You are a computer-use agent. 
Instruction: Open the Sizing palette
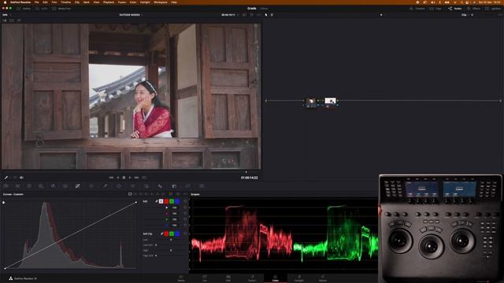[x=187, y=186]
